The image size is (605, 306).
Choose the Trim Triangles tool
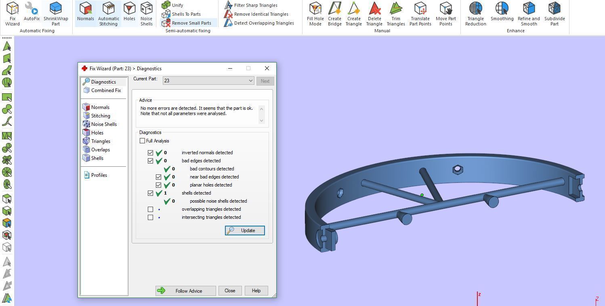click(396, 14)
